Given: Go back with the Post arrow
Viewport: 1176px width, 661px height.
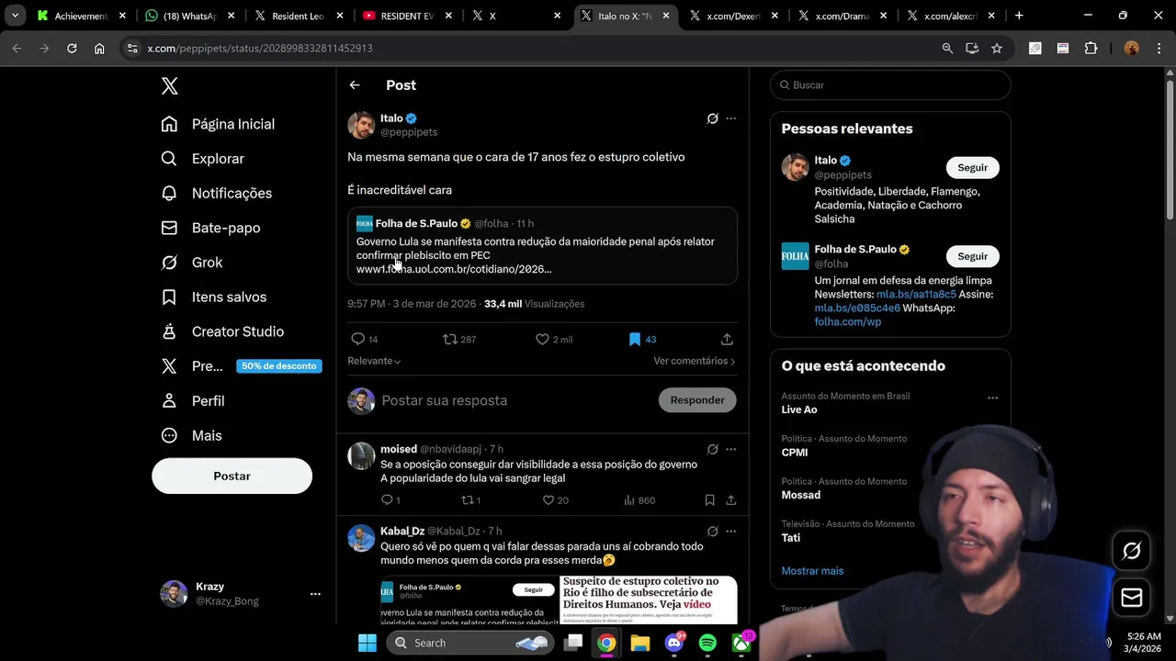Looking at the screenshot, I should coord(355,85).
